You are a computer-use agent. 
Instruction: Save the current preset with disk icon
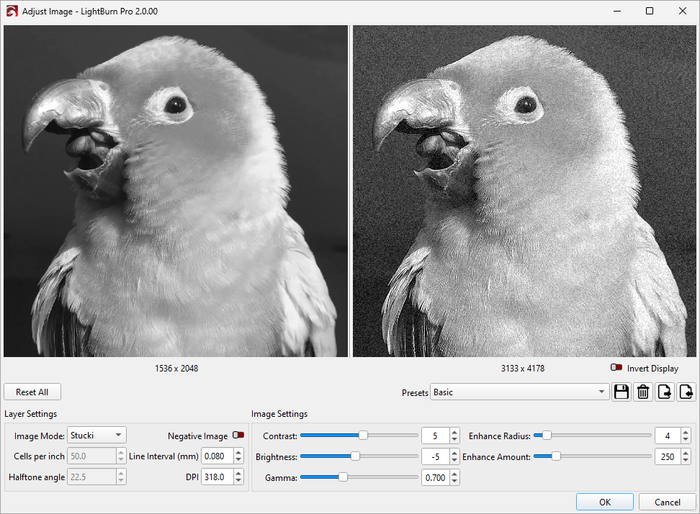point(622,392)
